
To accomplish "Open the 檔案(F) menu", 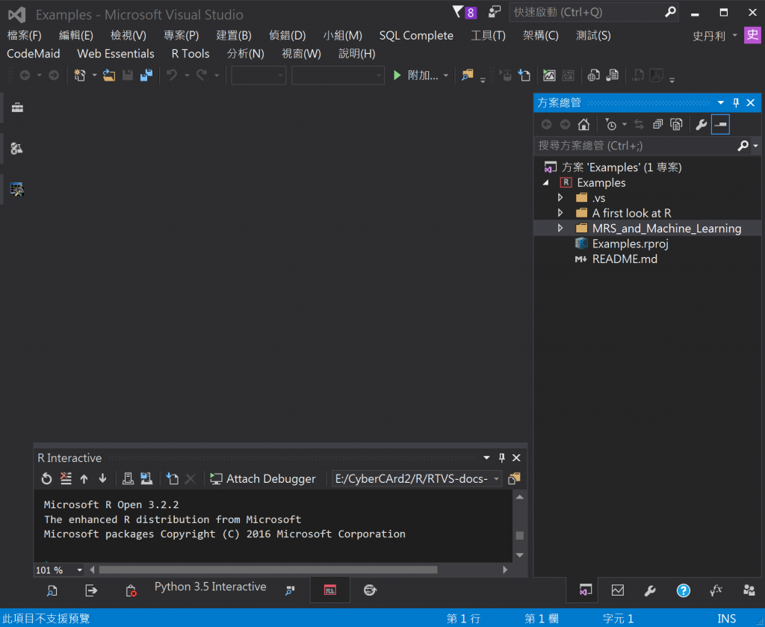I will (25, 36).
